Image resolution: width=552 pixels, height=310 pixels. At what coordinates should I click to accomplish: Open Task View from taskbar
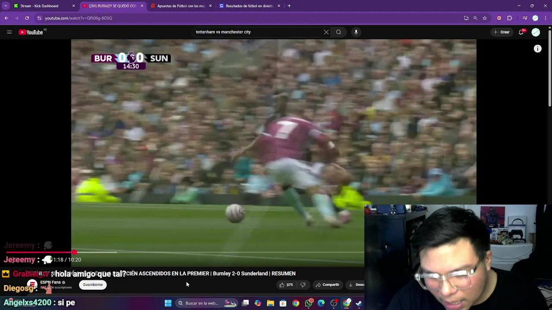245,303
